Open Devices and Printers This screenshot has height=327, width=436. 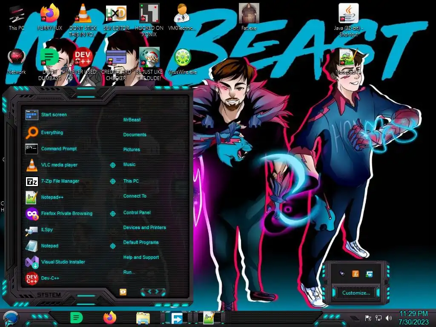(144, 227)
